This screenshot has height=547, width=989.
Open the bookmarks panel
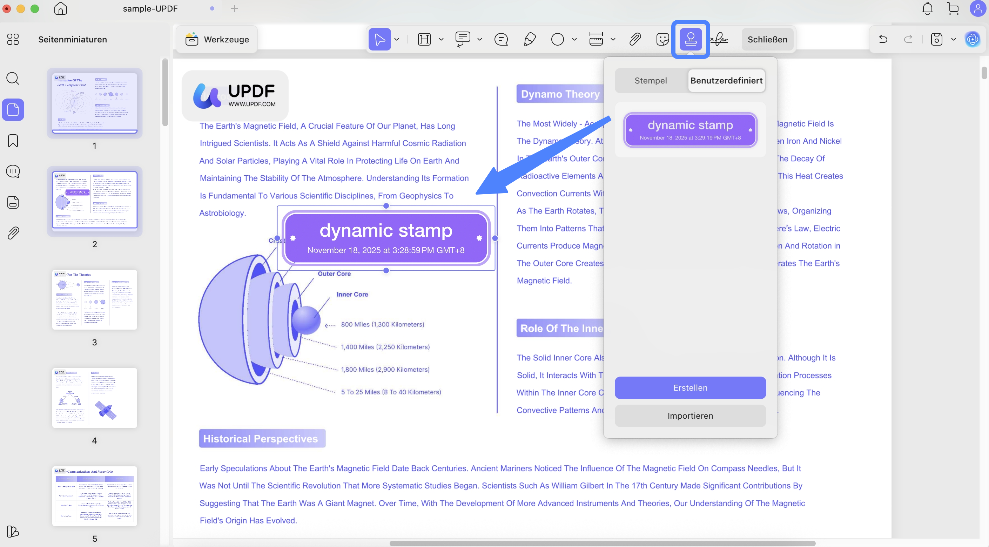[x=13, y=141]
